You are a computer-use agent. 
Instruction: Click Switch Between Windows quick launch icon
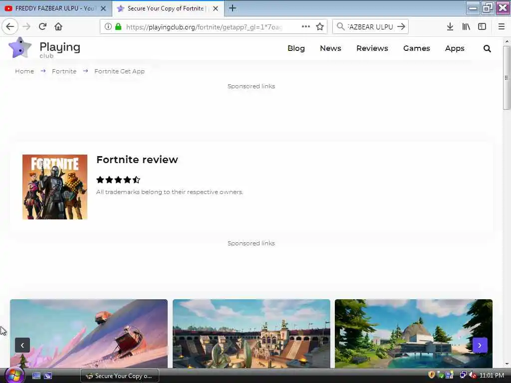click(48, 376)
